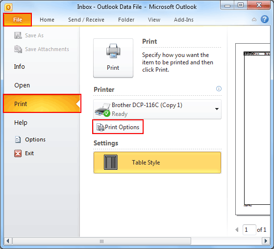Click the red Exit X icon

[x=18, y=153]
